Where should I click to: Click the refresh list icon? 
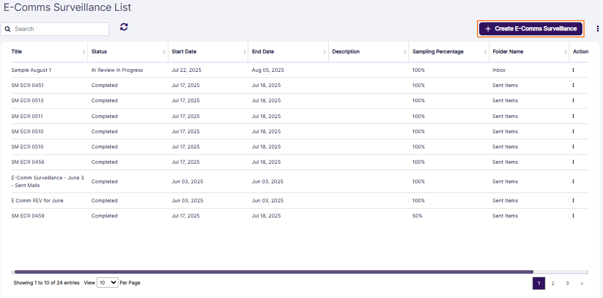click(124, 27)
